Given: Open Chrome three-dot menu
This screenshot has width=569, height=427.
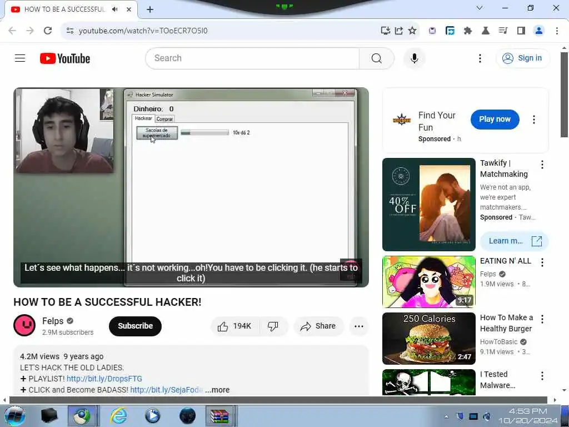Looking at the screenshot, I should click(557, 31).
